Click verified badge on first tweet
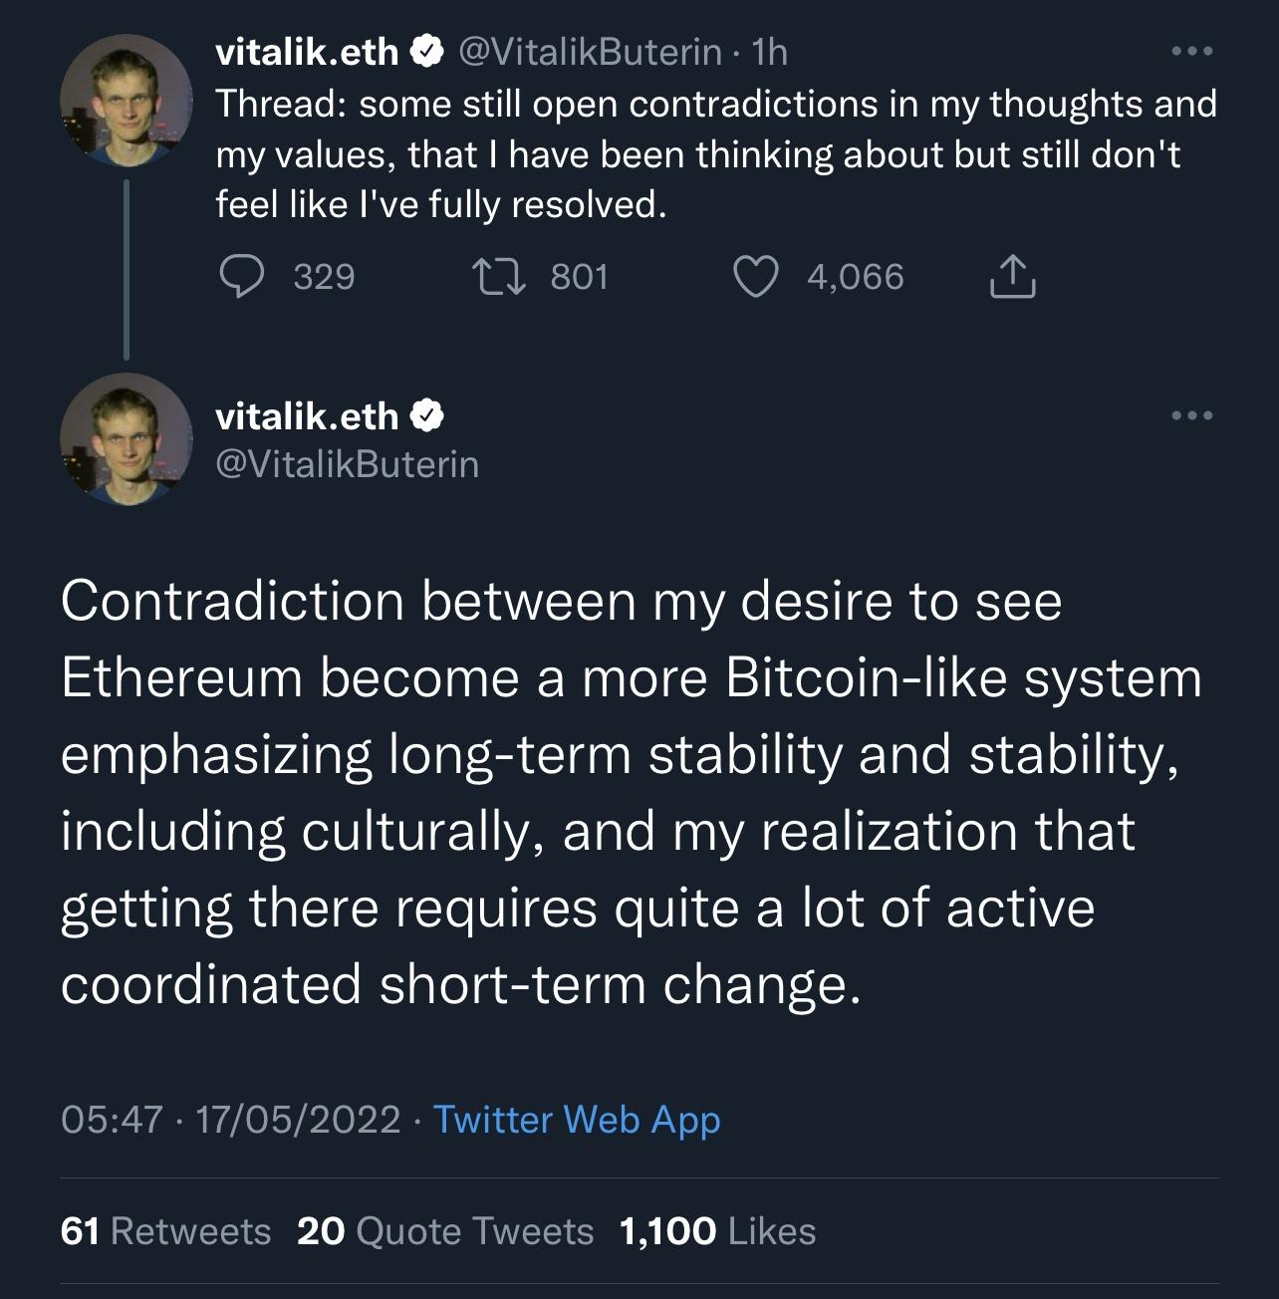The height and width of the screenshot is (1299, 1279). (x=426, y=52)
